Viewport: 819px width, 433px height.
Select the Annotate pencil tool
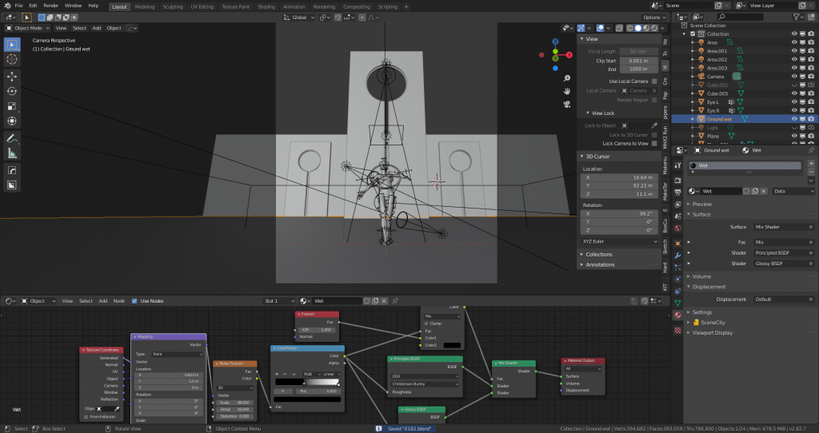(x=12, y=138)
